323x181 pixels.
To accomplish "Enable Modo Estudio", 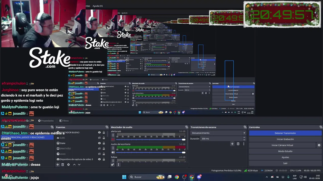I will [x=285, y=151].
